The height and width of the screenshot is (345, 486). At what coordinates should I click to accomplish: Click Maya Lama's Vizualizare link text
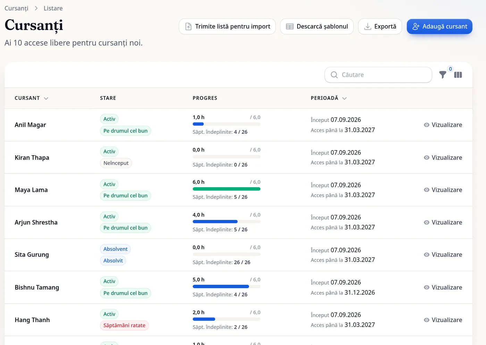pos(447,190)
